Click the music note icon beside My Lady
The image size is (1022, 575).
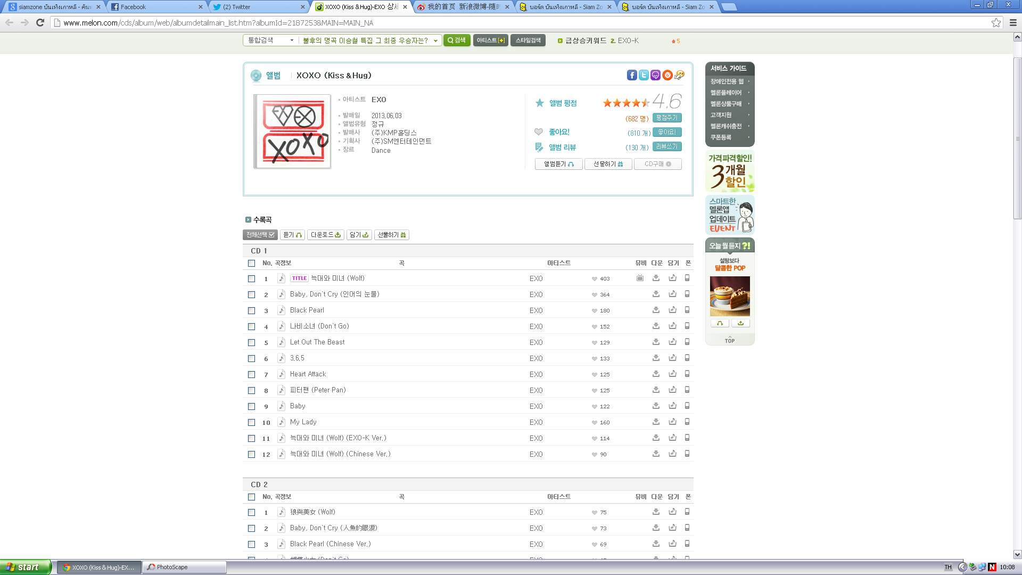click(x=282, y=422)
